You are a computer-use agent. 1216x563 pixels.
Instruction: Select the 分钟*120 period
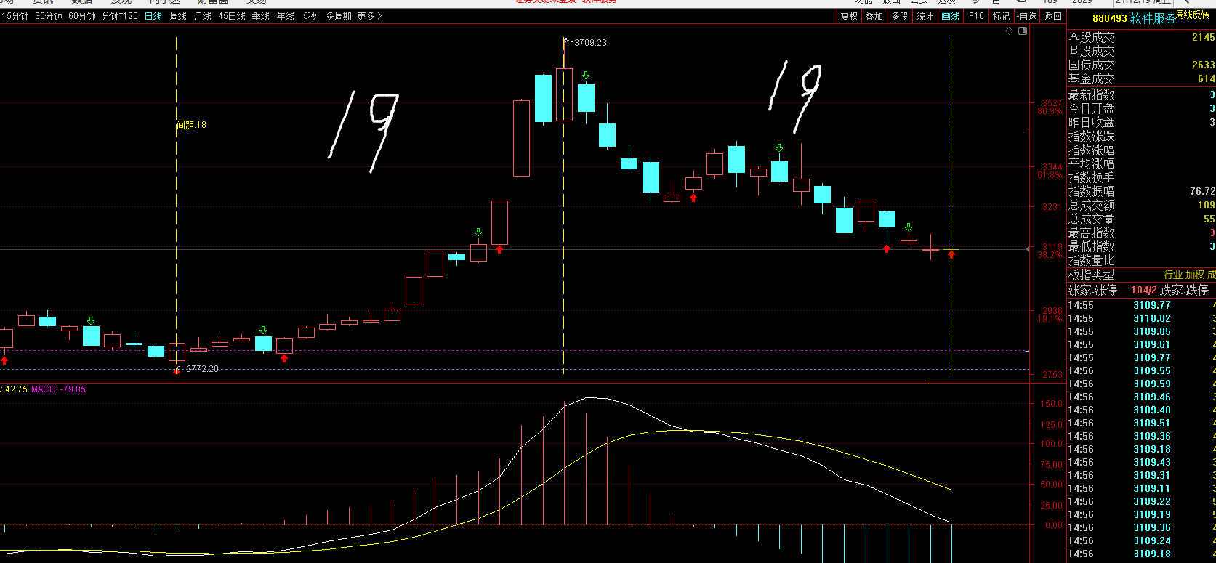(x=120, y=16)
